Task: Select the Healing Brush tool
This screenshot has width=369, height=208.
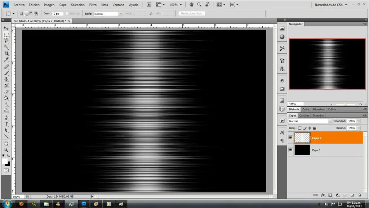Action: 6,67
